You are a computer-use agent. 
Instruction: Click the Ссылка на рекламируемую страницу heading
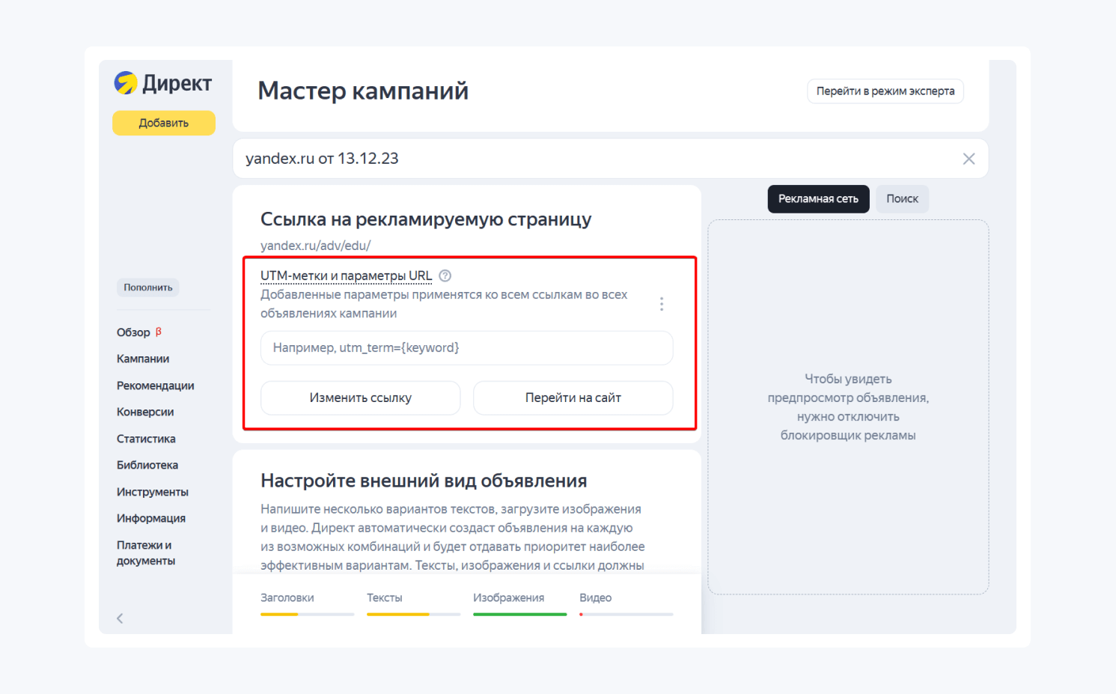[426, 219]
